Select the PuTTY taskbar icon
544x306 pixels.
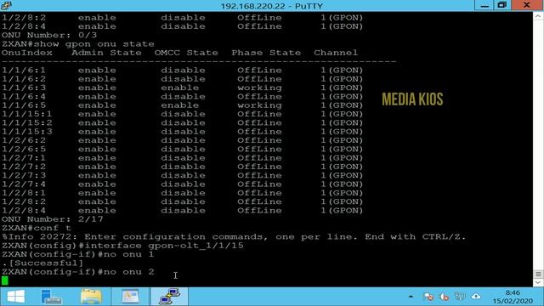point(169,297)
